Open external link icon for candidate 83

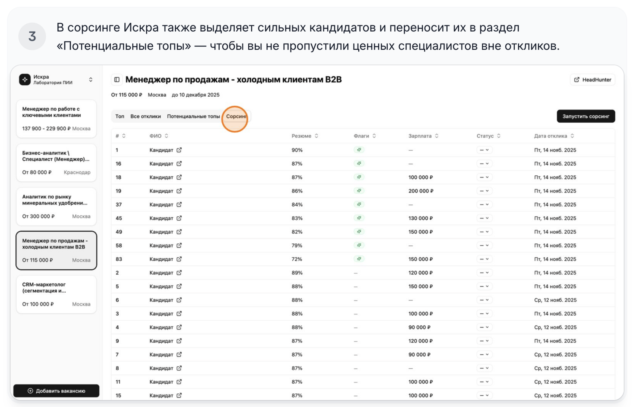click(x=179, y=259)
